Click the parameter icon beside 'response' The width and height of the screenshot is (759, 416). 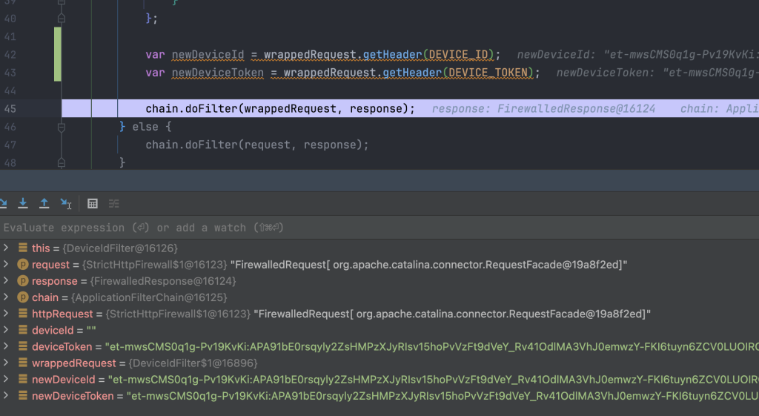point(23,281)
